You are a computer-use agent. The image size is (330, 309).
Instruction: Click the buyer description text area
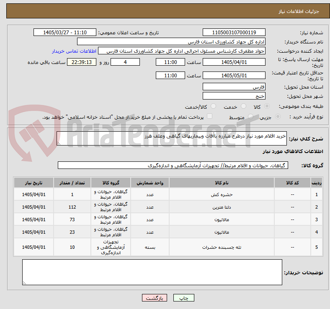point(152,272)
